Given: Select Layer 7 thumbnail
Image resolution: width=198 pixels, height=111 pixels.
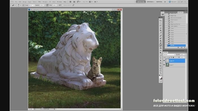Looking at the screenshot, I should [167, 65].
